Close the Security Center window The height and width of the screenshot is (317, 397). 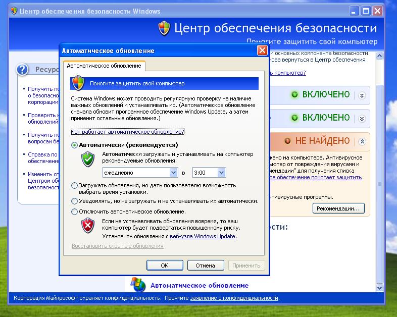tap(377, 11)
